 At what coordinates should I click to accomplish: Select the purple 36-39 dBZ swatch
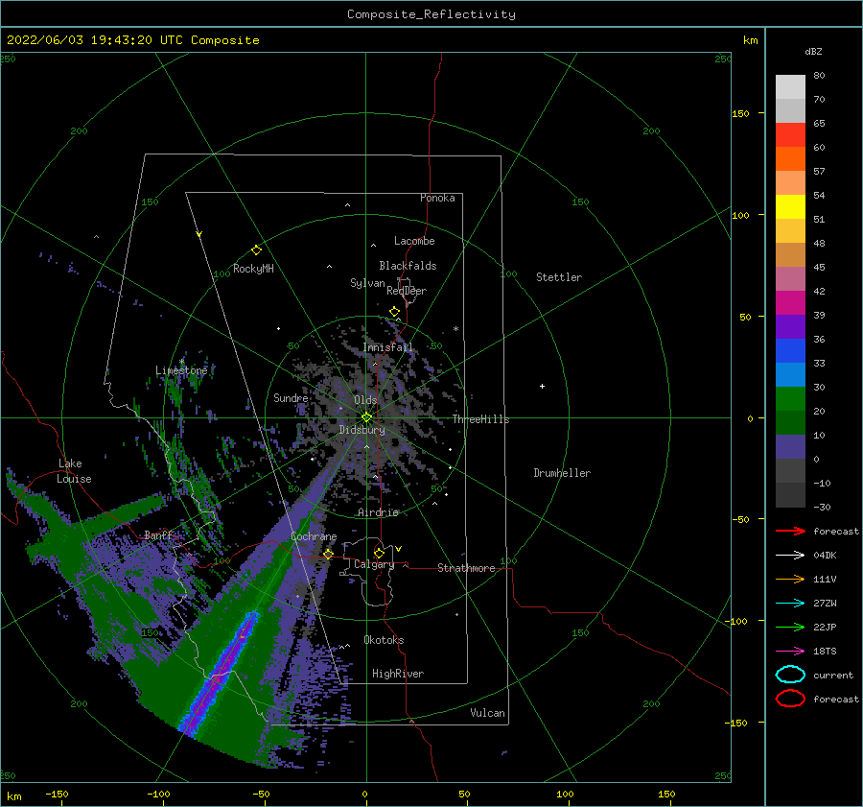click(790, 326)
